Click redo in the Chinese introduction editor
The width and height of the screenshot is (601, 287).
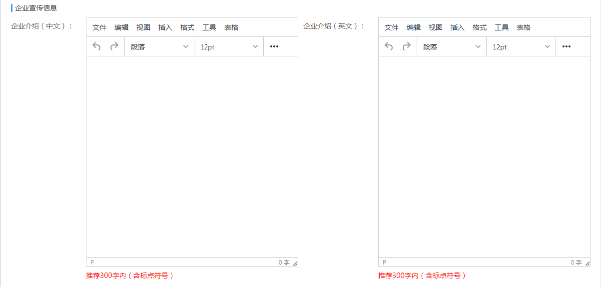tap(114, 46)
